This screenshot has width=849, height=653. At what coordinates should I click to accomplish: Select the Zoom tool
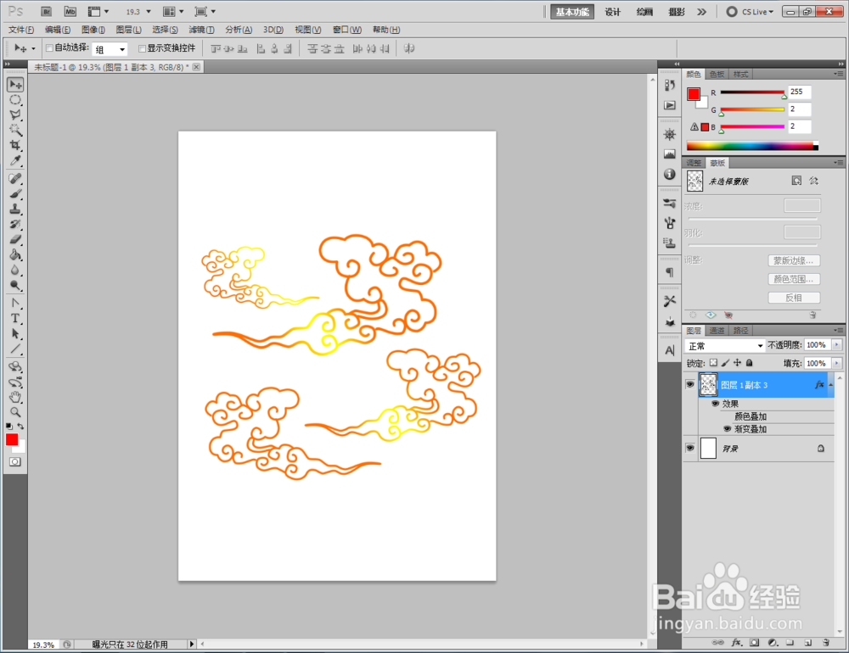point(15,412)
